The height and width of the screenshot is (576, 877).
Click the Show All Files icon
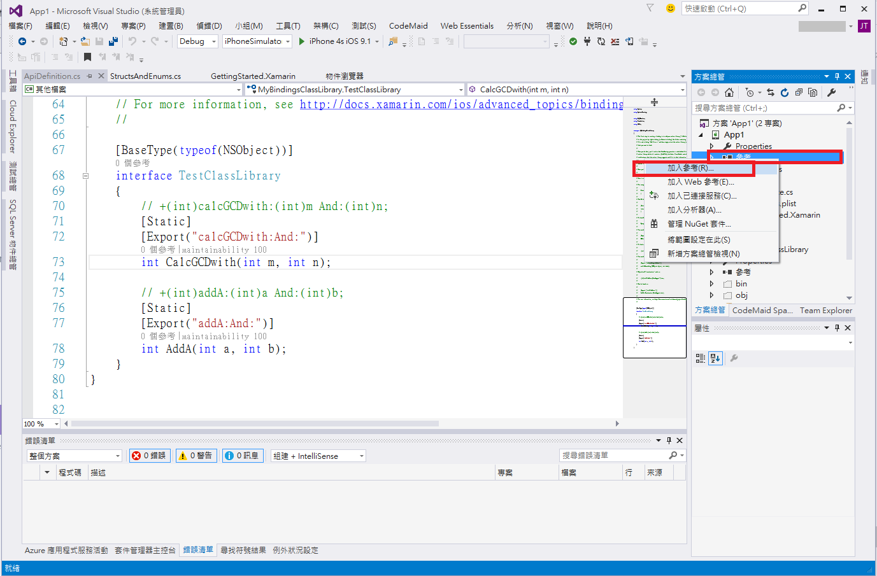813,92
